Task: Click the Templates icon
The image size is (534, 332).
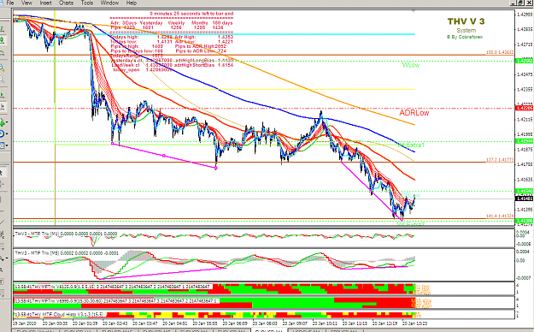Action: [x=2, y=145]
